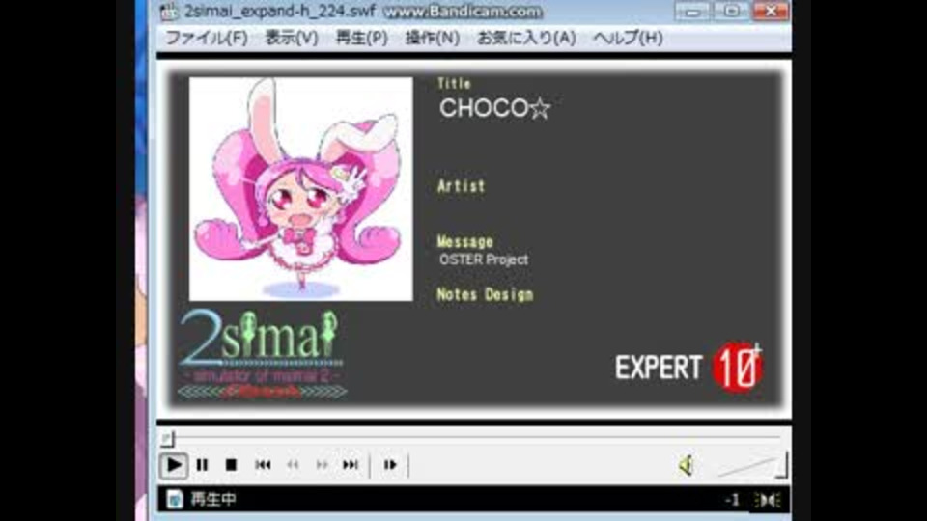
Task: Click the icon at status bar right end
Action: pos(768,501)
